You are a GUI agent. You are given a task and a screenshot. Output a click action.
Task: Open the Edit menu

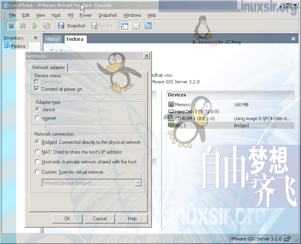[x=26, y=15]
